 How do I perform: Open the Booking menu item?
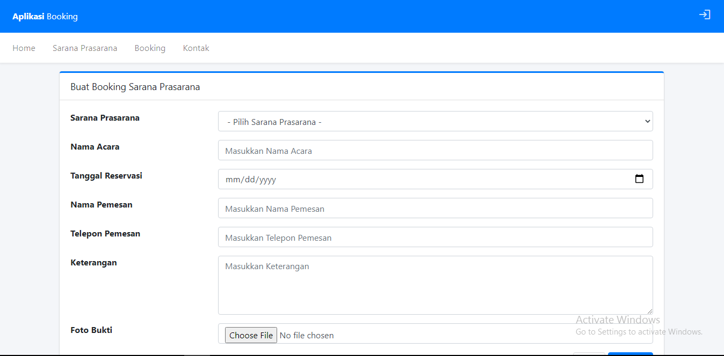click(150, 48)
